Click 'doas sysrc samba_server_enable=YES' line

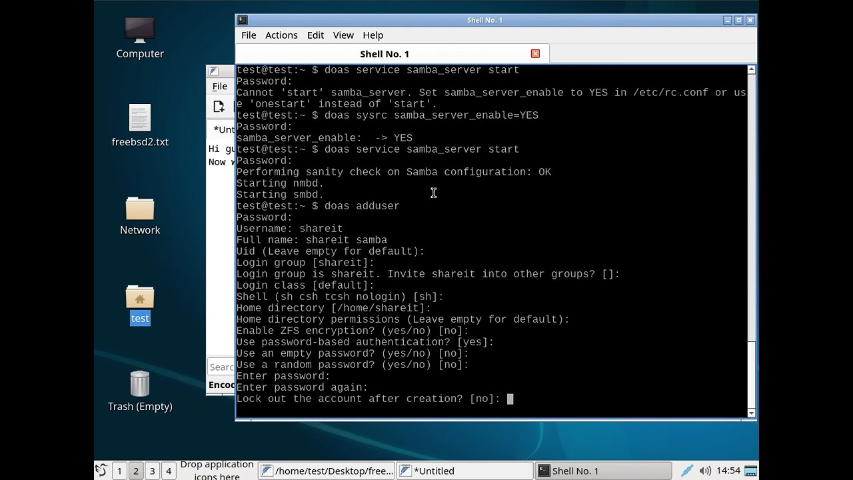[x=387, y=115]
